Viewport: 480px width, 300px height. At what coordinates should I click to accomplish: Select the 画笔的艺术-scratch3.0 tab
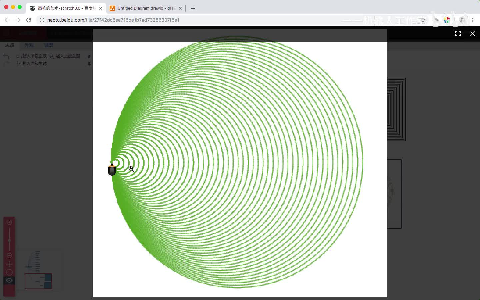66,8
